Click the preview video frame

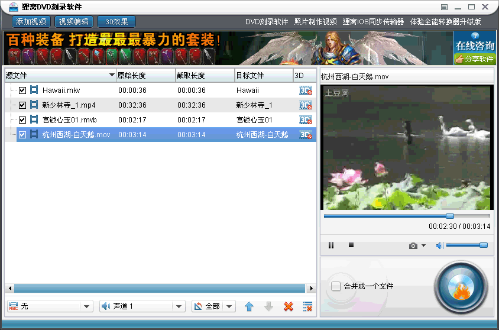click(407, 148)
